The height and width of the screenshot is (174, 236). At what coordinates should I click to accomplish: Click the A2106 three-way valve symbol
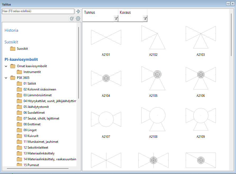click(201, 78)
